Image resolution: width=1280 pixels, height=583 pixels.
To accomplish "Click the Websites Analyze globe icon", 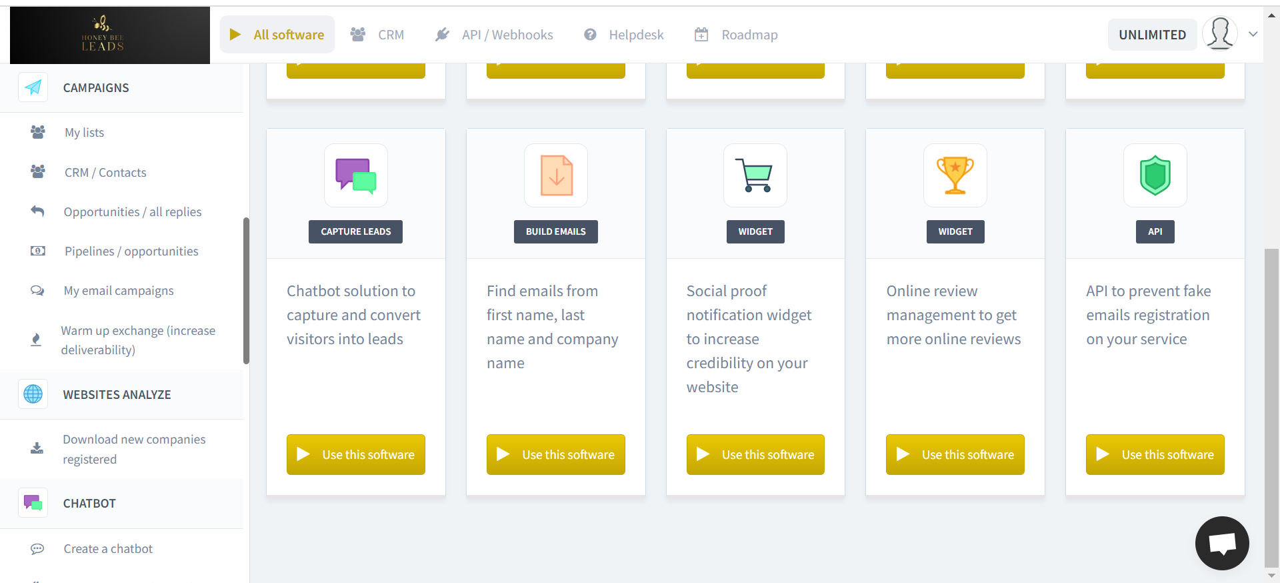I will point(33,394).
